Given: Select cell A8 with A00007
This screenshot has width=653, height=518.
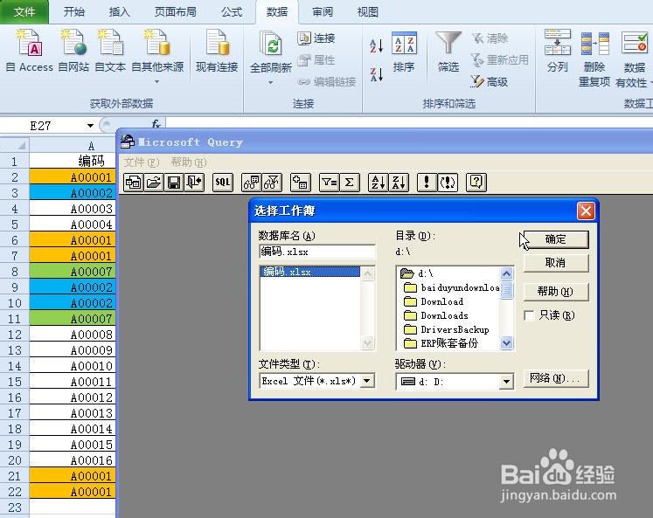Looking at the screenshot, I should pos(73,272).
